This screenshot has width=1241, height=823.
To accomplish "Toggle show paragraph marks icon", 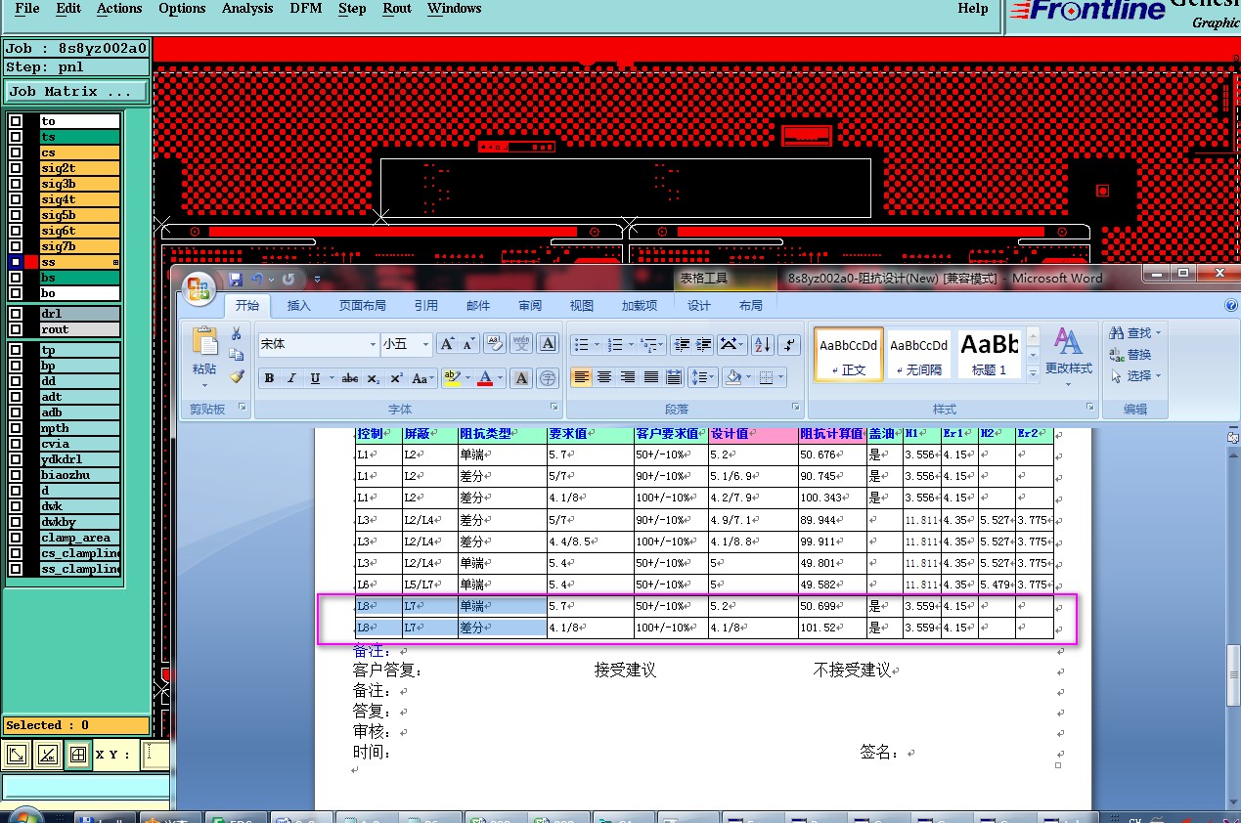I will click(790, 344).
